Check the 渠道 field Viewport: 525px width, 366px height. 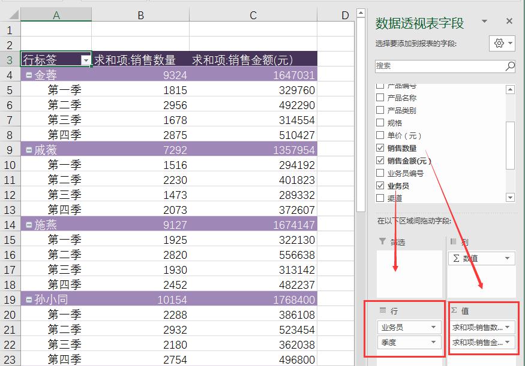pyautogui.click(x=380, y=198)
